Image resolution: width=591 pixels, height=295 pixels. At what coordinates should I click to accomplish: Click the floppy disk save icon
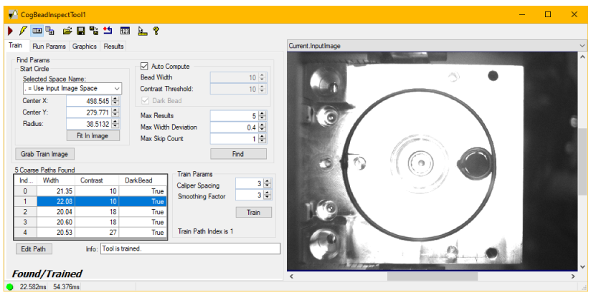(x=80, y=31)
